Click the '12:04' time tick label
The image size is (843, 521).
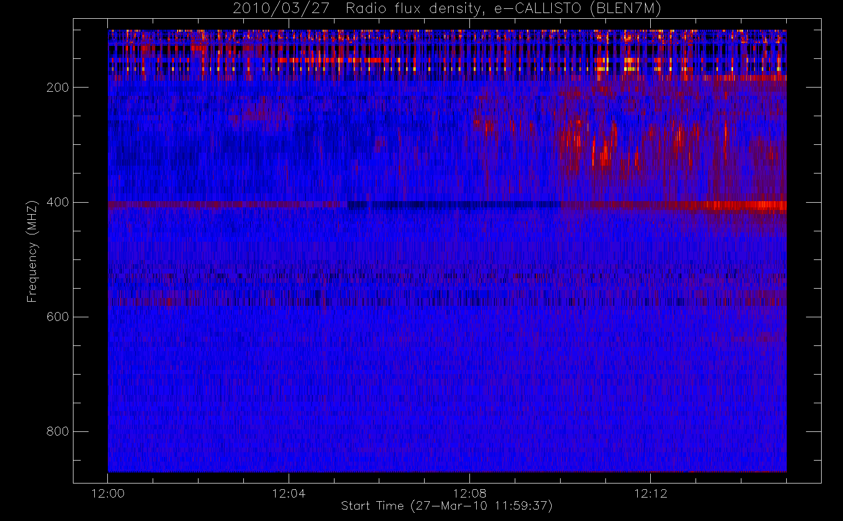289,493
